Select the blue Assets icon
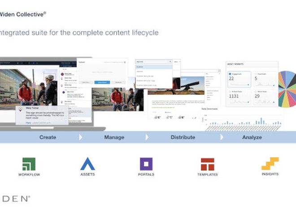 [x=87, y=164]
